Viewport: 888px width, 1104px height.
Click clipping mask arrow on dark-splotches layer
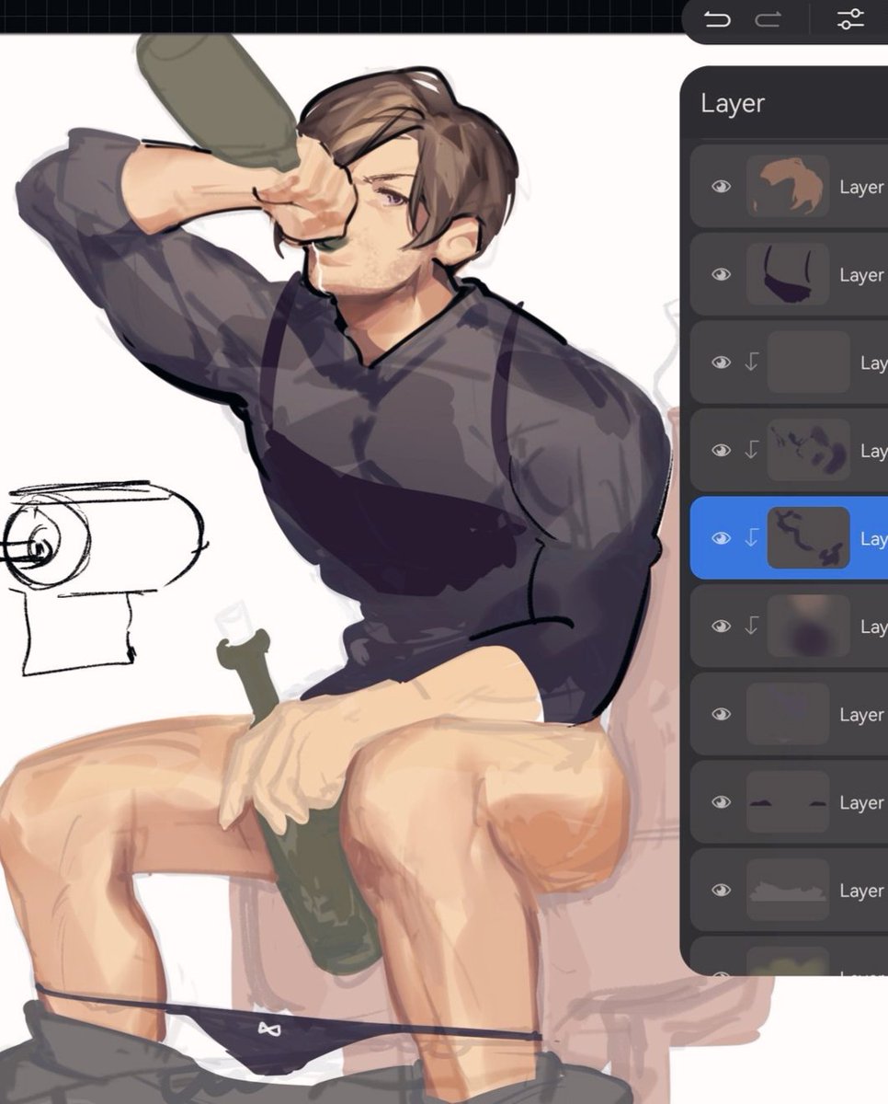[x=751, y=450]
